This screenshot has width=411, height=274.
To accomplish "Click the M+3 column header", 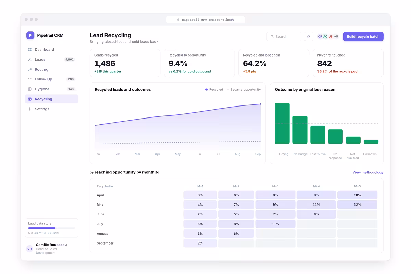I will (x=275, y=186).
